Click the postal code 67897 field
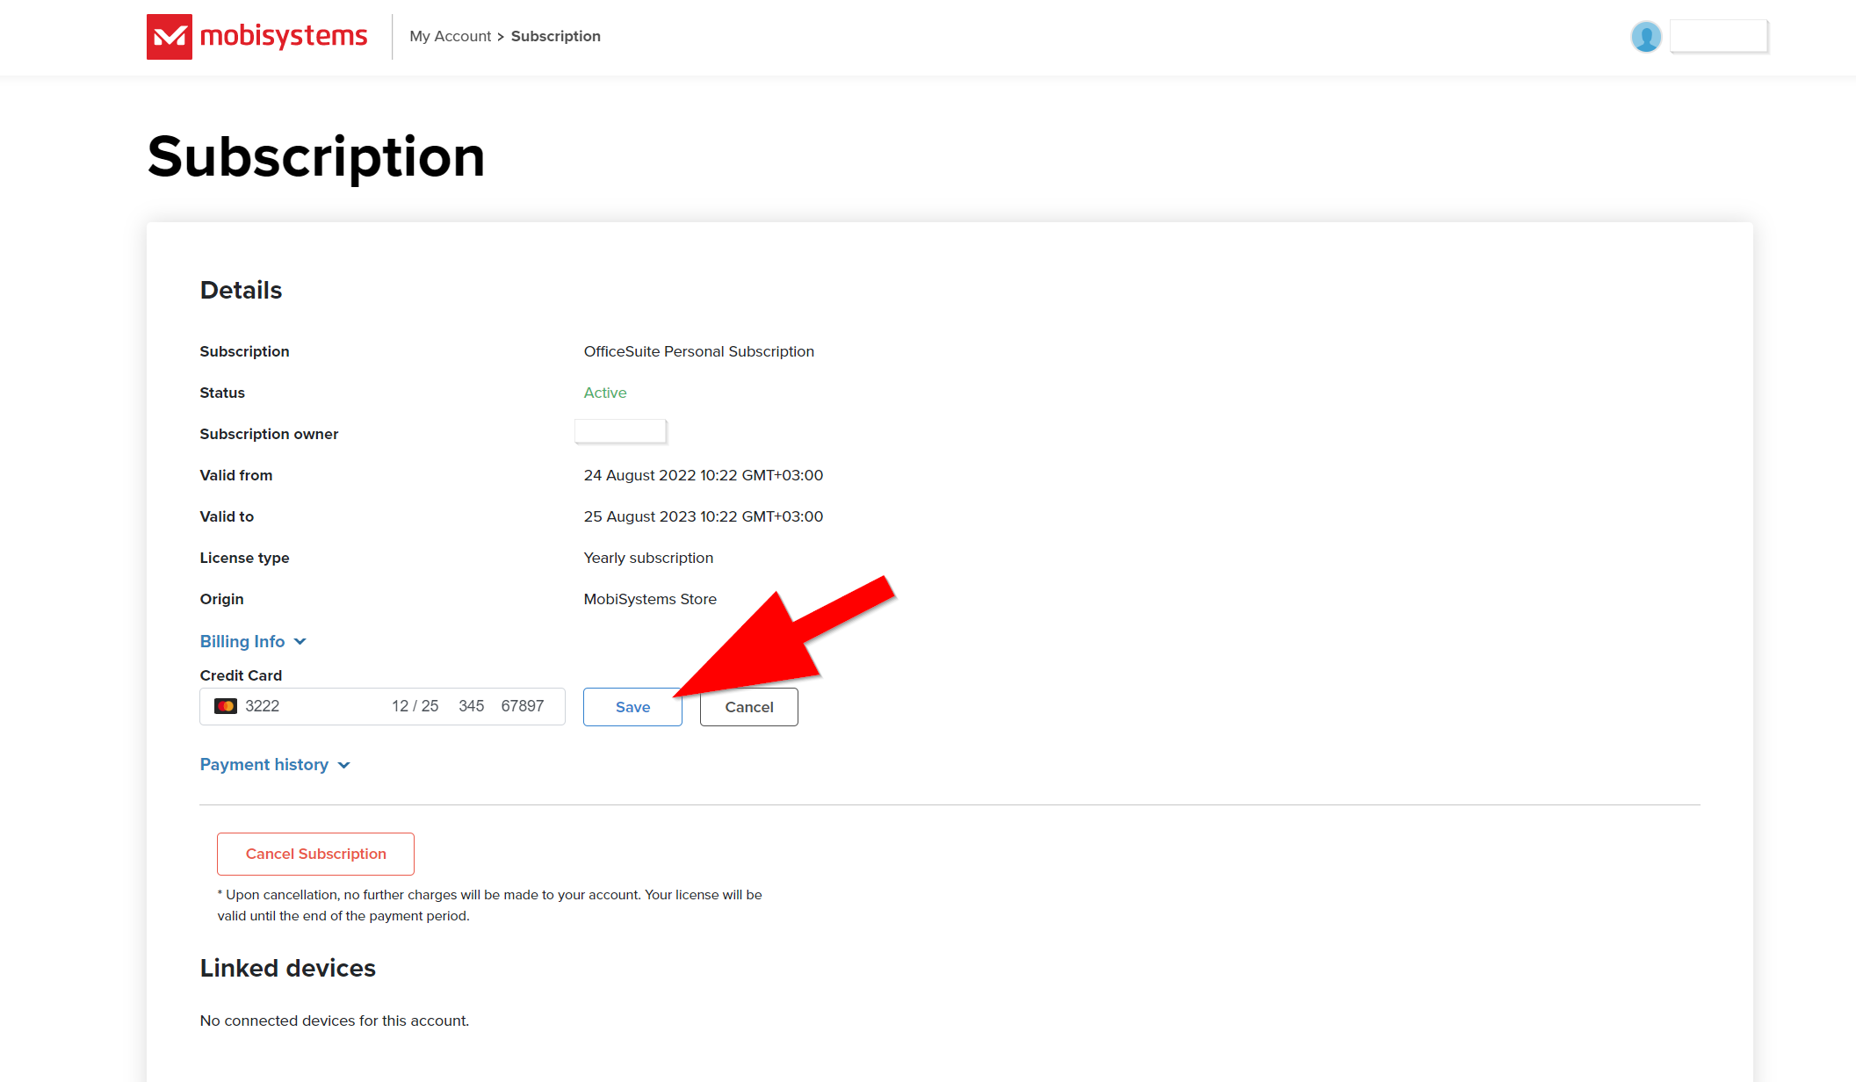 click(x=523, y=706)
